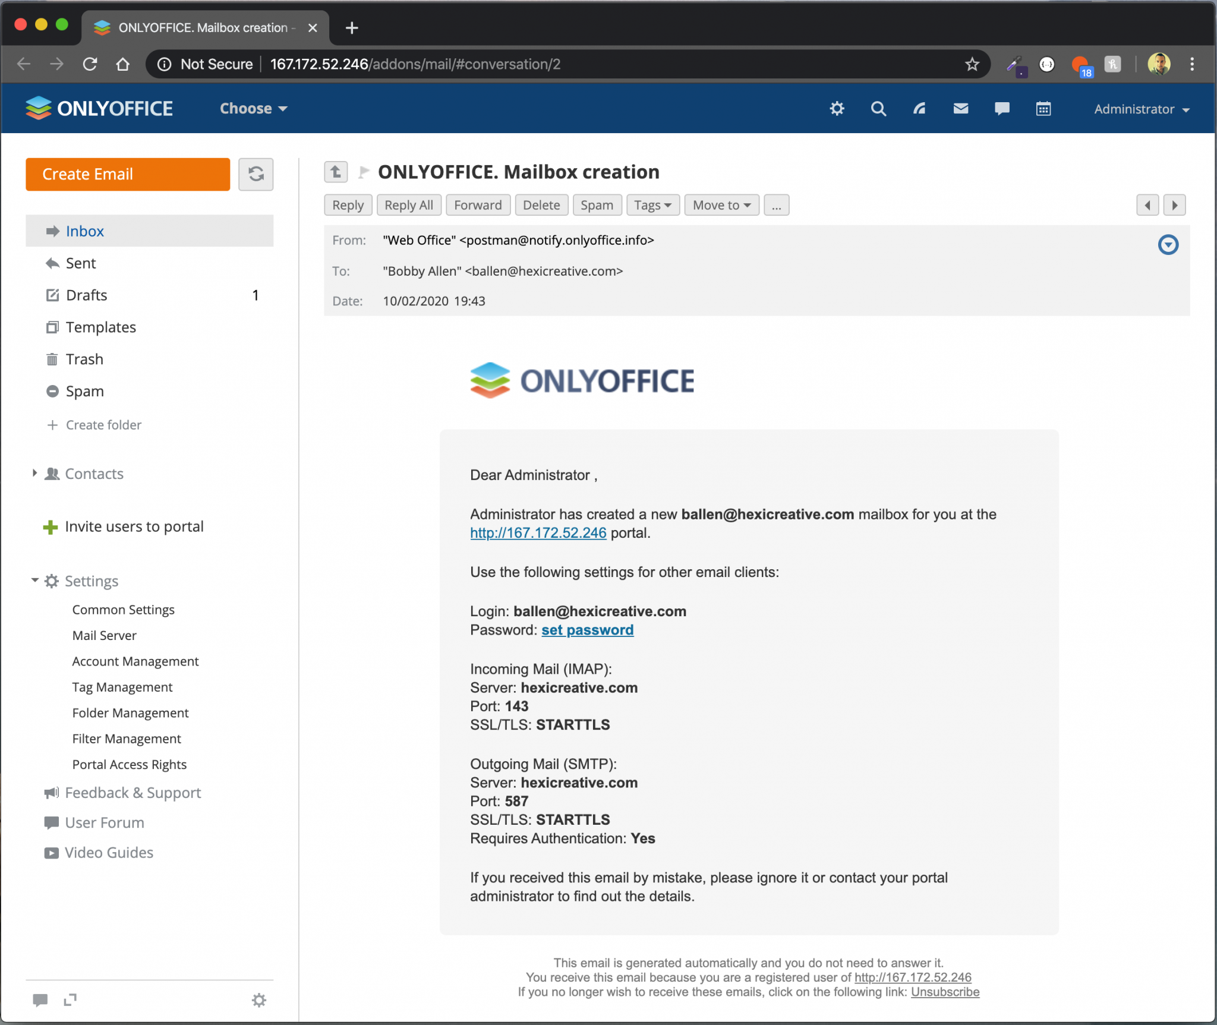Click the back-to-list up arrow icon
The height and width of the screenshot is (1025, 1217).
[x=336, y=172]
